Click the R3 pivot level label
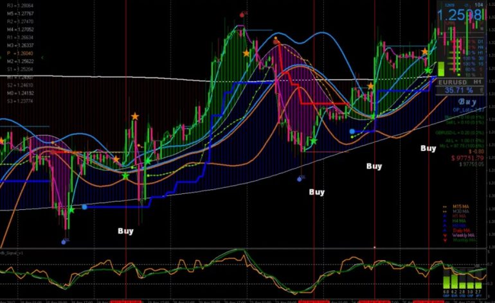Image resolution: width=495 pixels, height=303 pixels. click(x=20, y=6)
